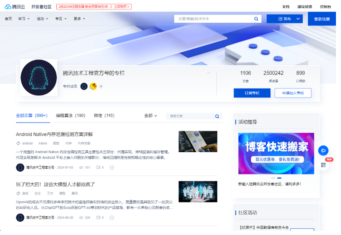Click the 游戏 tag
This screenshot has width=341, height=235.
[25, 193]
